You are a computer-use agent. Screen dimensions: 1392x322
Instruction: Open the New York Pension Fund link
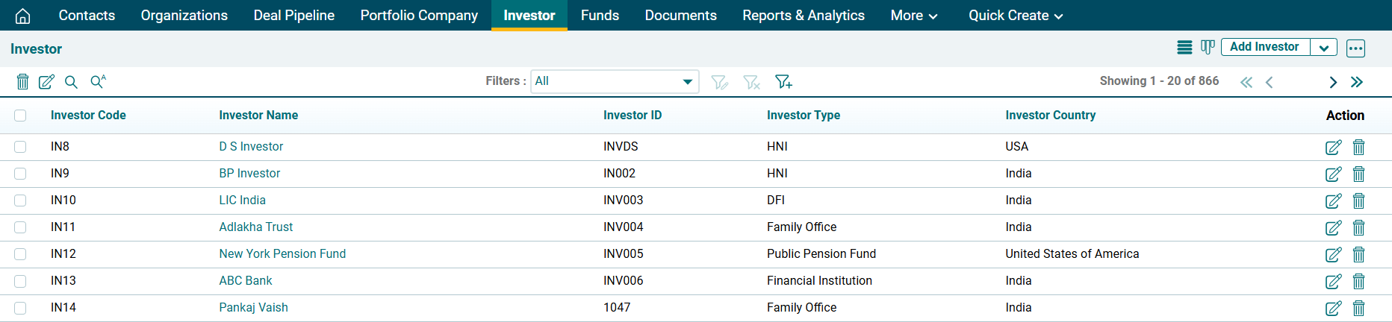(282, 254)
